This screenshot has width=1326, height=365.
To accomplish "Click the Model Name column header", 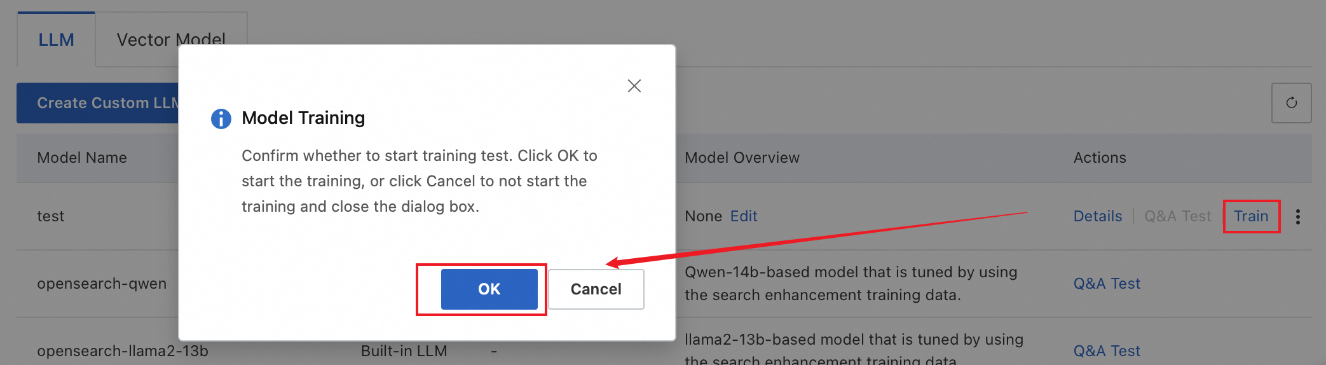I will [82, 158].
